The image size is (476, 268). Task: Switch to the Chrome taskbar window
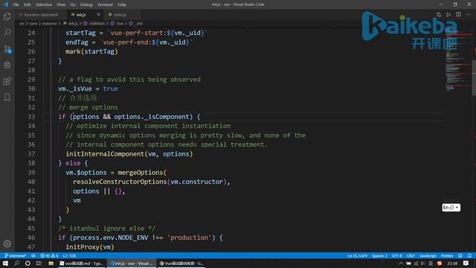tap(181, 263)
